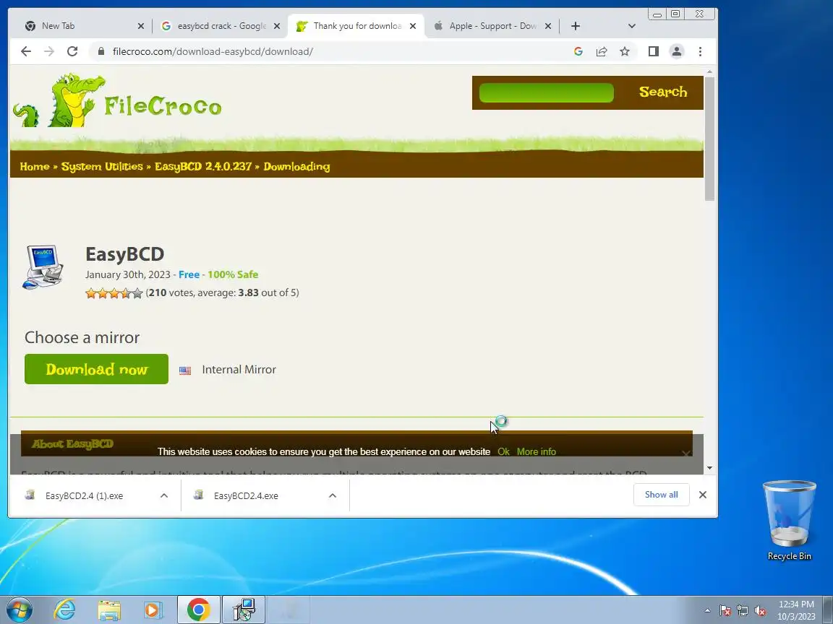Click the Download now button
The image size is (833, 624).
tap(96, 369)
